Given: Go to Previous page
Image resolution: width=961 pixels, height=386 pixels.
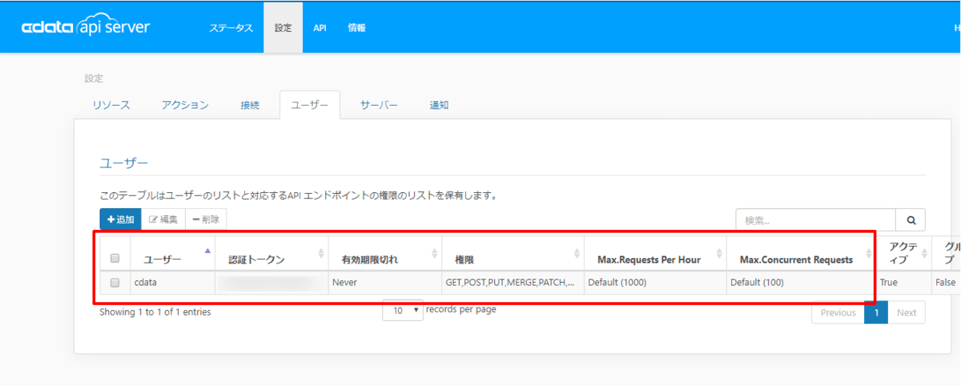Looking at the screenshot, I should (838, 312).
